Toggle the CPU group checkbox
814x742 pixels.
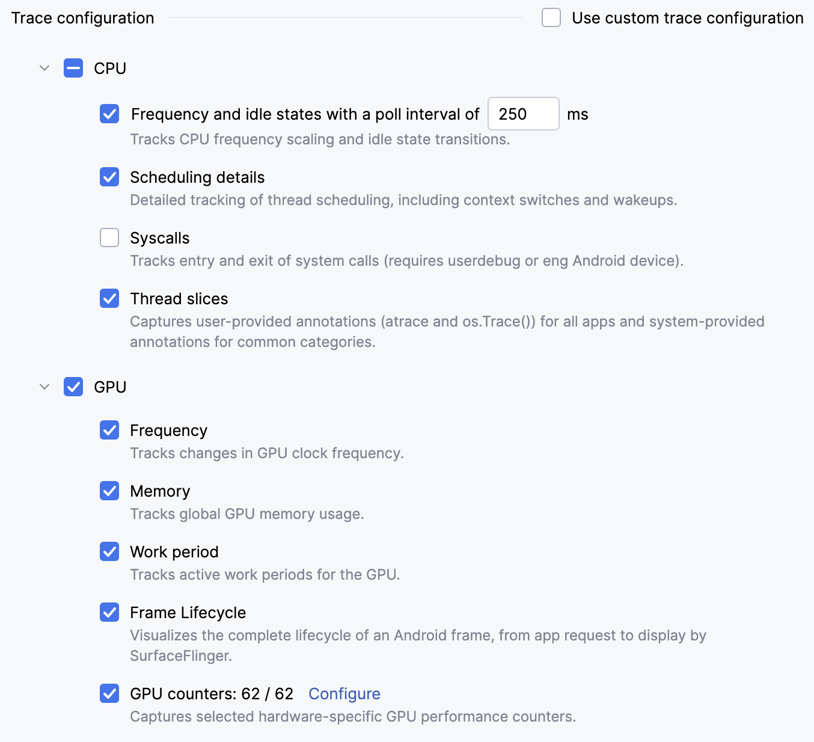pyautogui.click(x=73, y=68)
